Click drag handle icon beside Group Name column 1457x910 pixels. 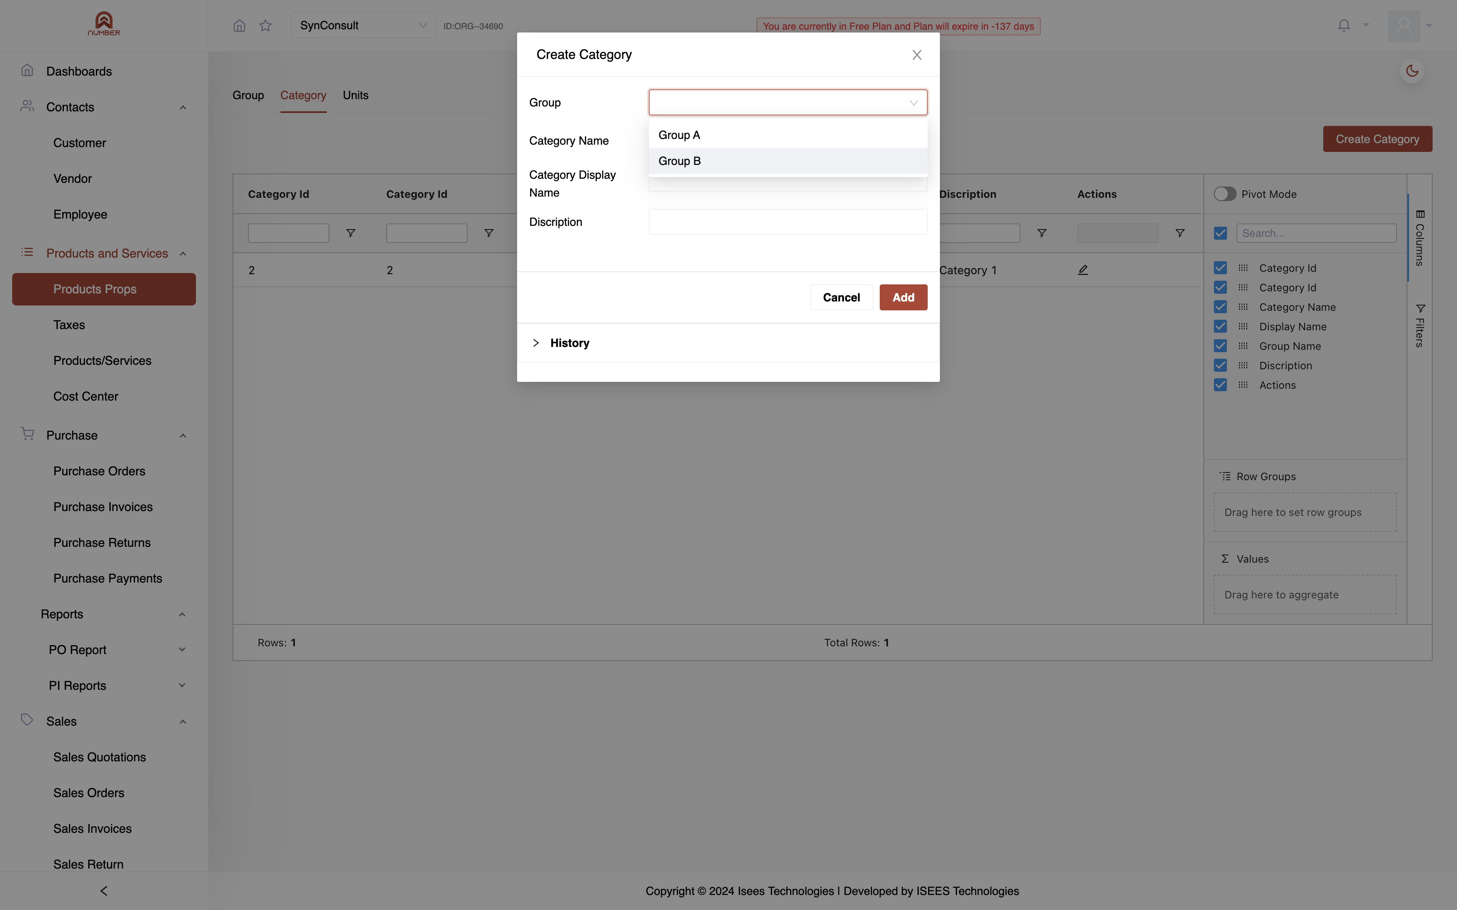[1243, 346]
